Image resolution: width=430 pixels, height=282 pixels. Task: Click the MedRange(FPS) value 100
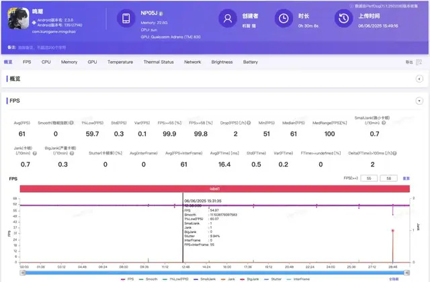pos(330,134)
